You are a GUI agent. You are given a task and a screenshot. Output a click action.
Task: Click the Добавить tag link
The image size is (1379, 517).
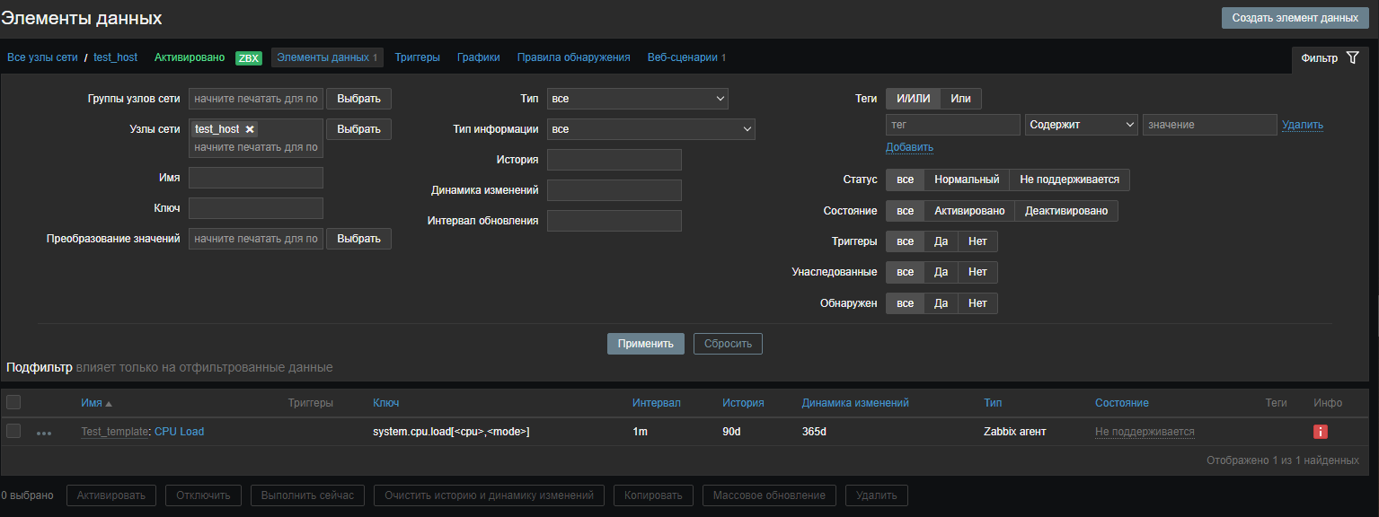[909, 147]
